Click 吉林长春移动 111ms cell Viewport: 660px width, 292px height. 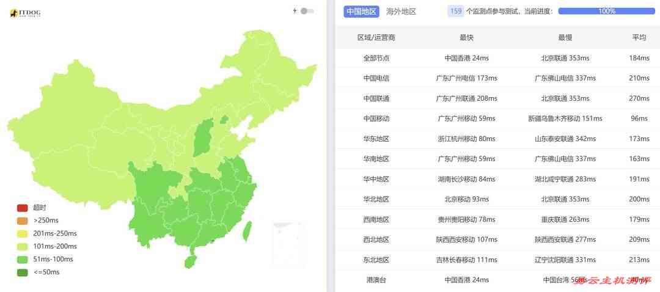(466, 260)
